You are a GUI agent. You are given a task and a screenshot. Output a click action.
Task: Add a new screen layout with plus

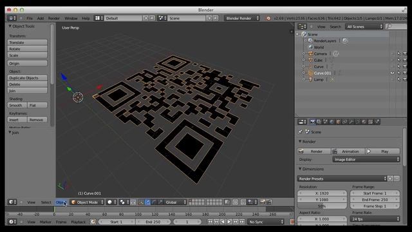point(146,18)
